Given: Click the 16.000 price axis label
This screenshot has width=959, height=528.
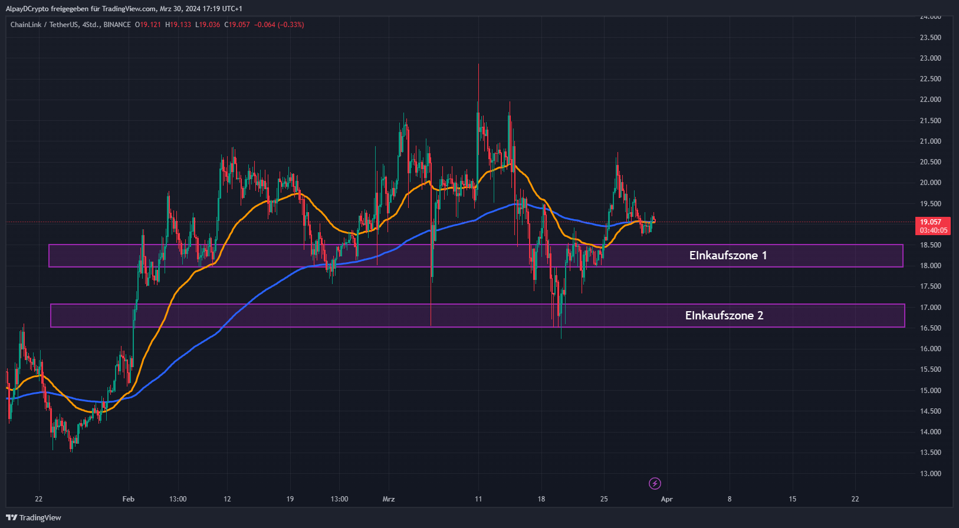Looking at the screenshot, I should (x=931, y=349).
